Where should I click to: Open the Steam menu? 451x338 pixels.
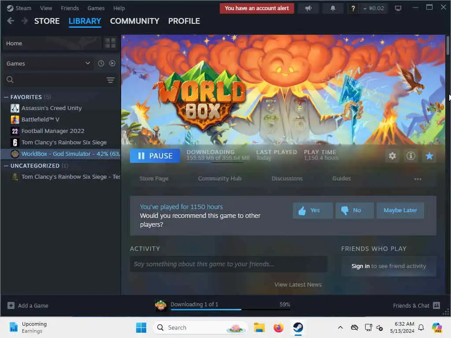click(x=19, y=8)
